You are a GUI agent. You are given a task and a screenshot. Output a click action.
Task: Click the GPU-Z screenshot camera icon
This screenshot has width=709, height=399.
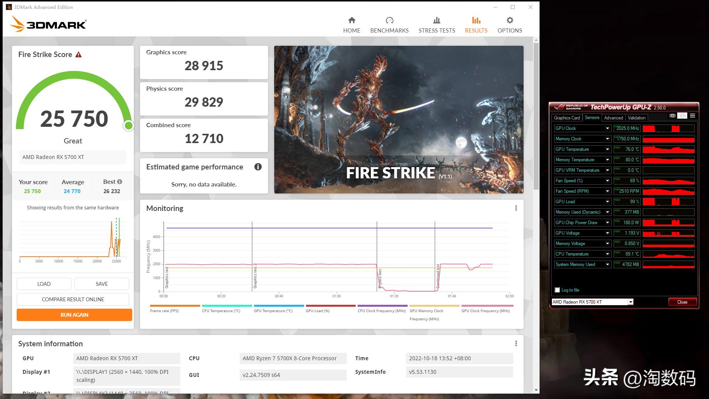[x=673, y=116]
